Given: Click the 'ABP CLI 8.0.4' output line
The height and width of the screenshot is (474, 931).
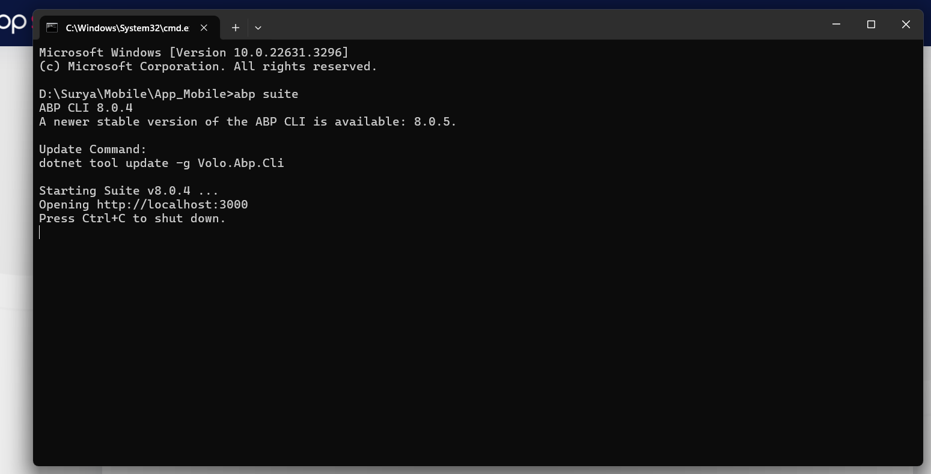Looking at the screenshot, I should pyautogui.click(x=86, y=108).
